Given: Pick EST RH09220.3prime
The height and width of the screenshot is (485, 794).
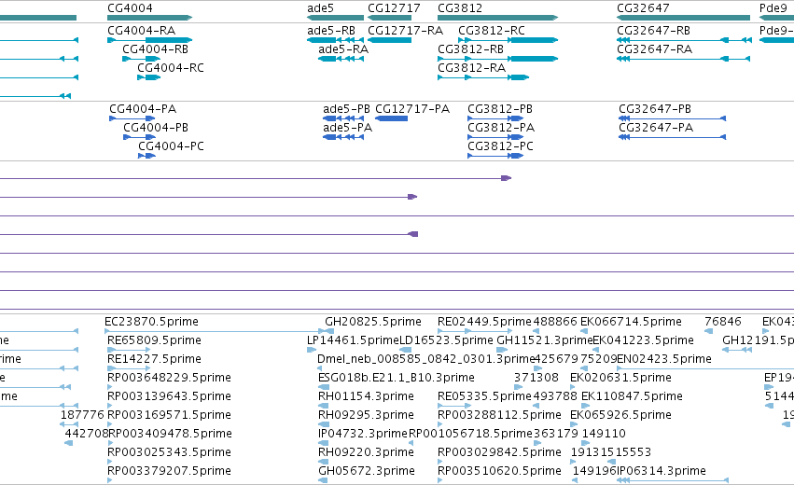Looking at the screenshot, I should coord(366,452).
